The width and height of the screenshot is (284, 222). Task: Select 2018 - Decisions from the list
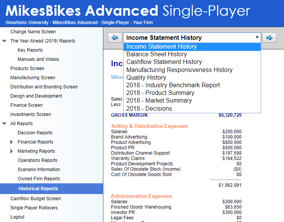[149, 108]
